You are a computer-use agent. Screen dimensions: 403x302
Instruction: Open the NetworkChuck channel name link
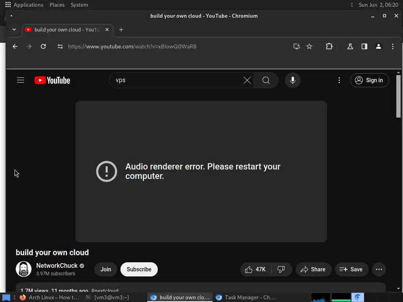(57, 266)
